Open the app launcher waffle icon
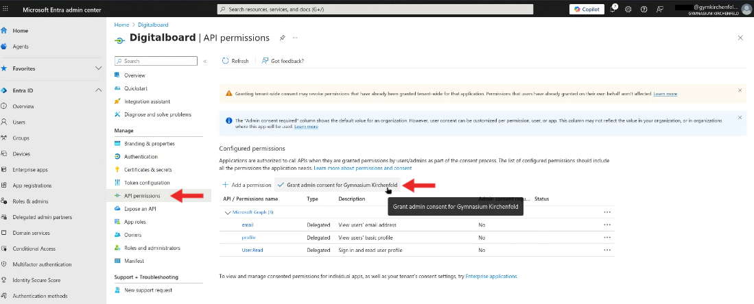754x304 pixels. 6,10
